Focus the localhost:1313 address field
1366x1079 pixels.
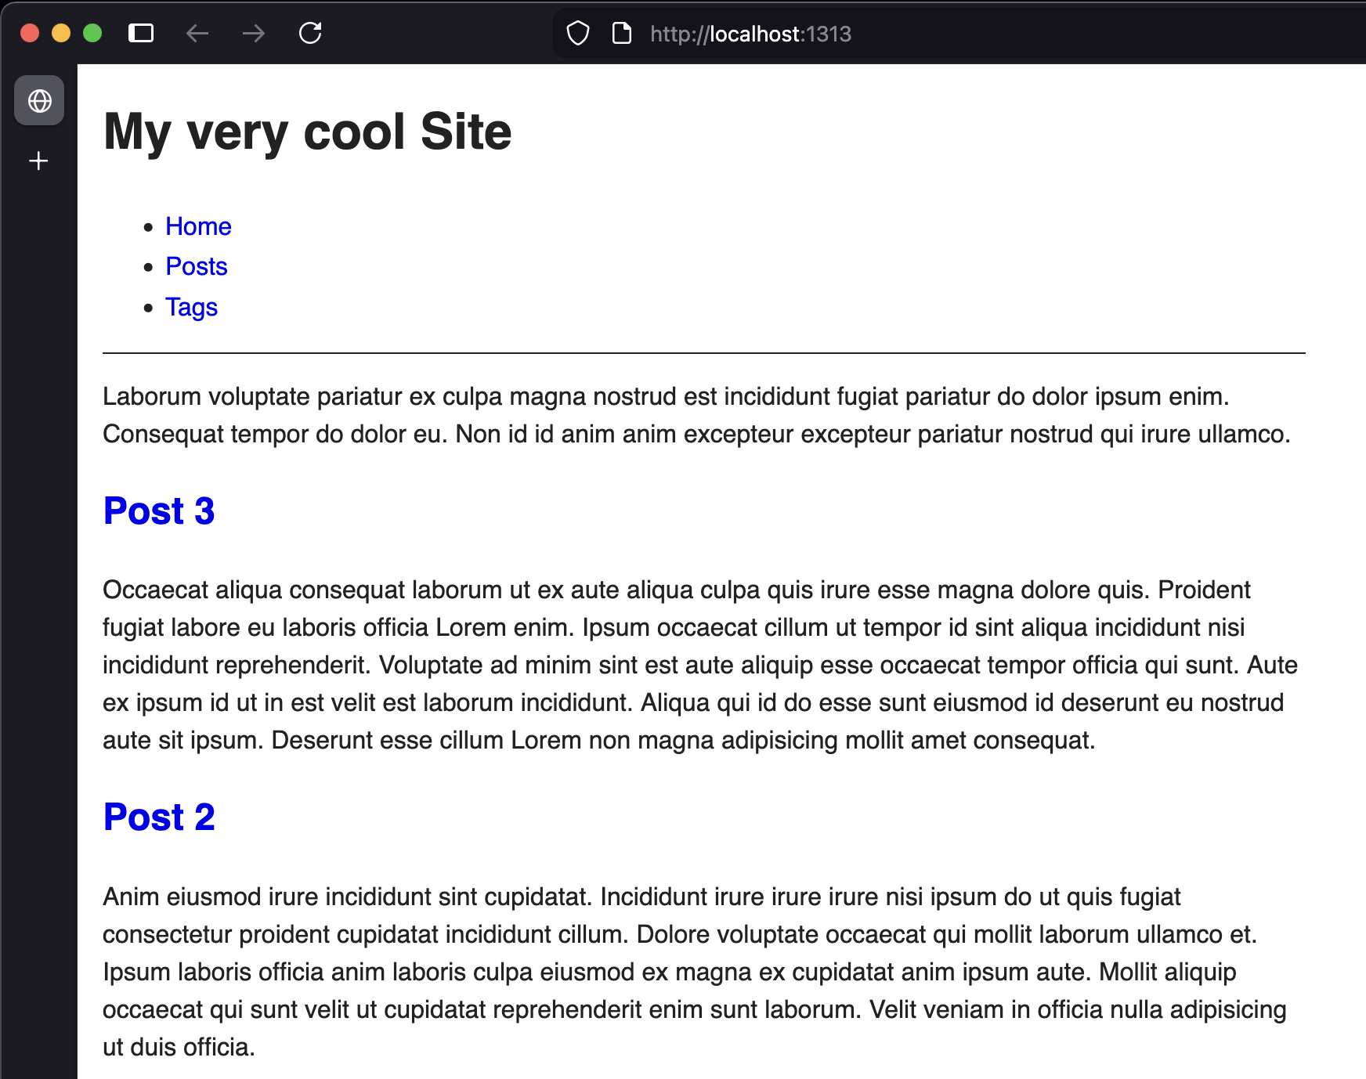(x=750, y=34)
